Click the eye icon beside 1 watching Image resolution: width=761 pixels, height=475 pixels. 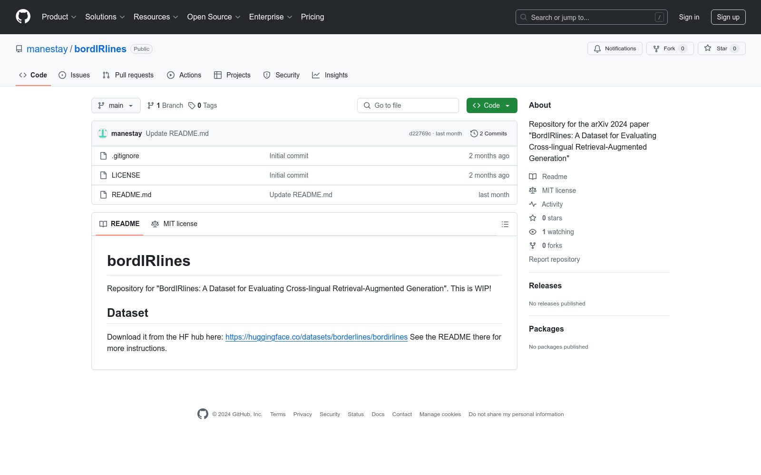click(533, 232)
